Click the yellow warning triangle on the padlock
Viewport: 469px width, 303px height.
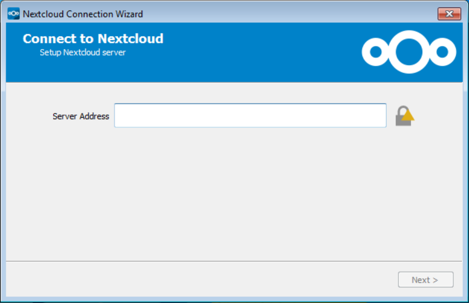pyautogui.click(x=408, y=116)
